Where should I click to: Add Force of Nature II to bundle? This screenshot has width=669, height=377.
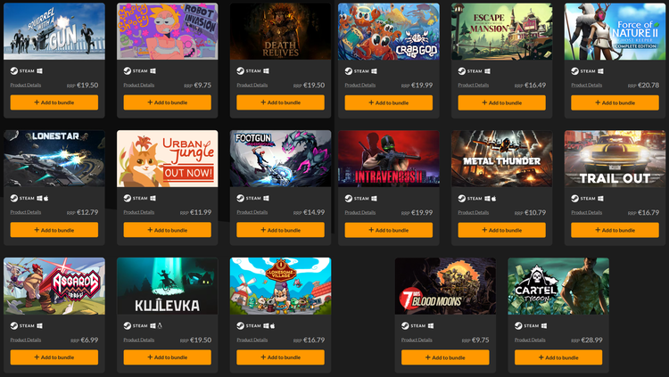[x=615, y=102]
